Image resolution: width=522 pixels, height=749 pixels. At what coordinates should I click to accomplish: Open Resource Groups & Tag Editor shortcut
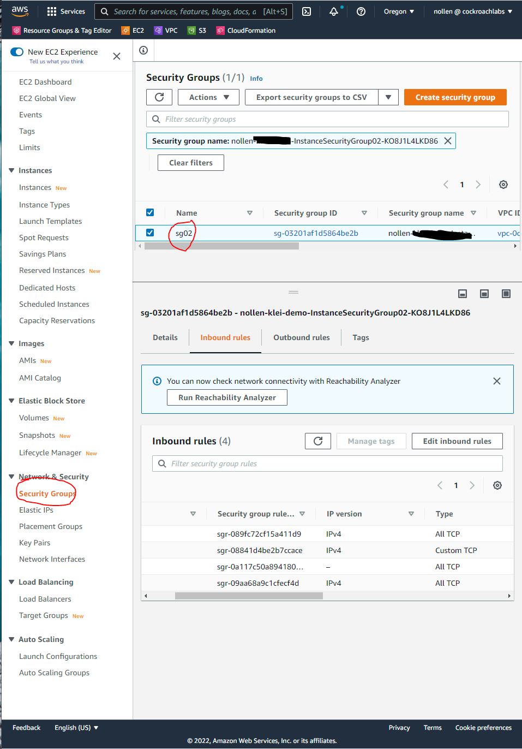[62, 31]
